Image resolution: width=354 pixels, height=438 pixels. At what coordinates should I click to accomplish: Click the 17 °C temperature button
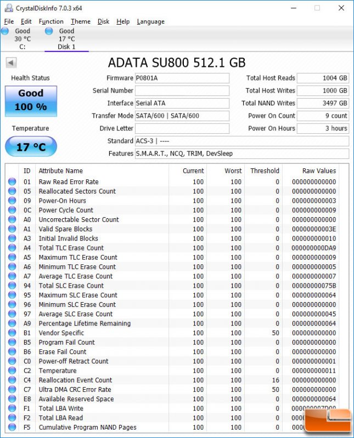click(31, 147)
